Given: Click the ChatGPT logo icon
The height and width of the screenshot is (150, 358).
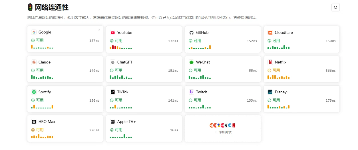Looking at the screenshot, I should tap(112, 62).
